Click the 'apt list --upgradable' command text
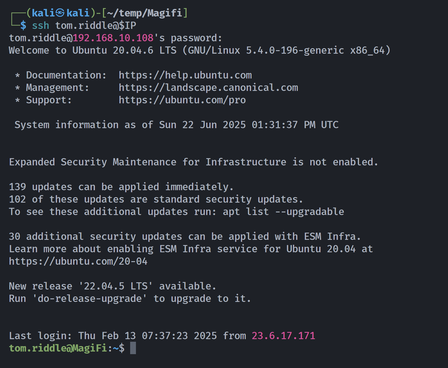Viewport: 448px width, 368px height. coord(283,212)
